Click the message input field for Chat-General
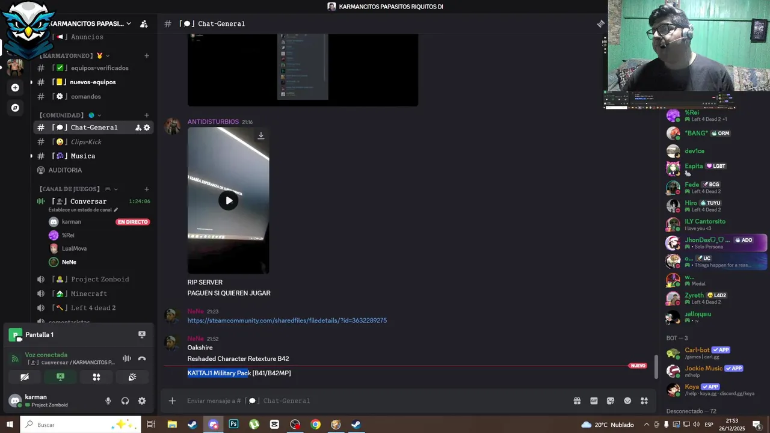Screen dimensions: 770x433 pyautogui.click(x=376, y=401)
